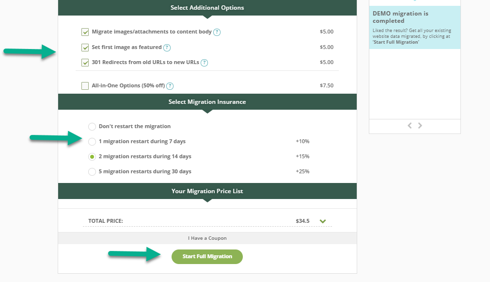Open help icon for All-in-One Options
490x282 pixels.
170,86
